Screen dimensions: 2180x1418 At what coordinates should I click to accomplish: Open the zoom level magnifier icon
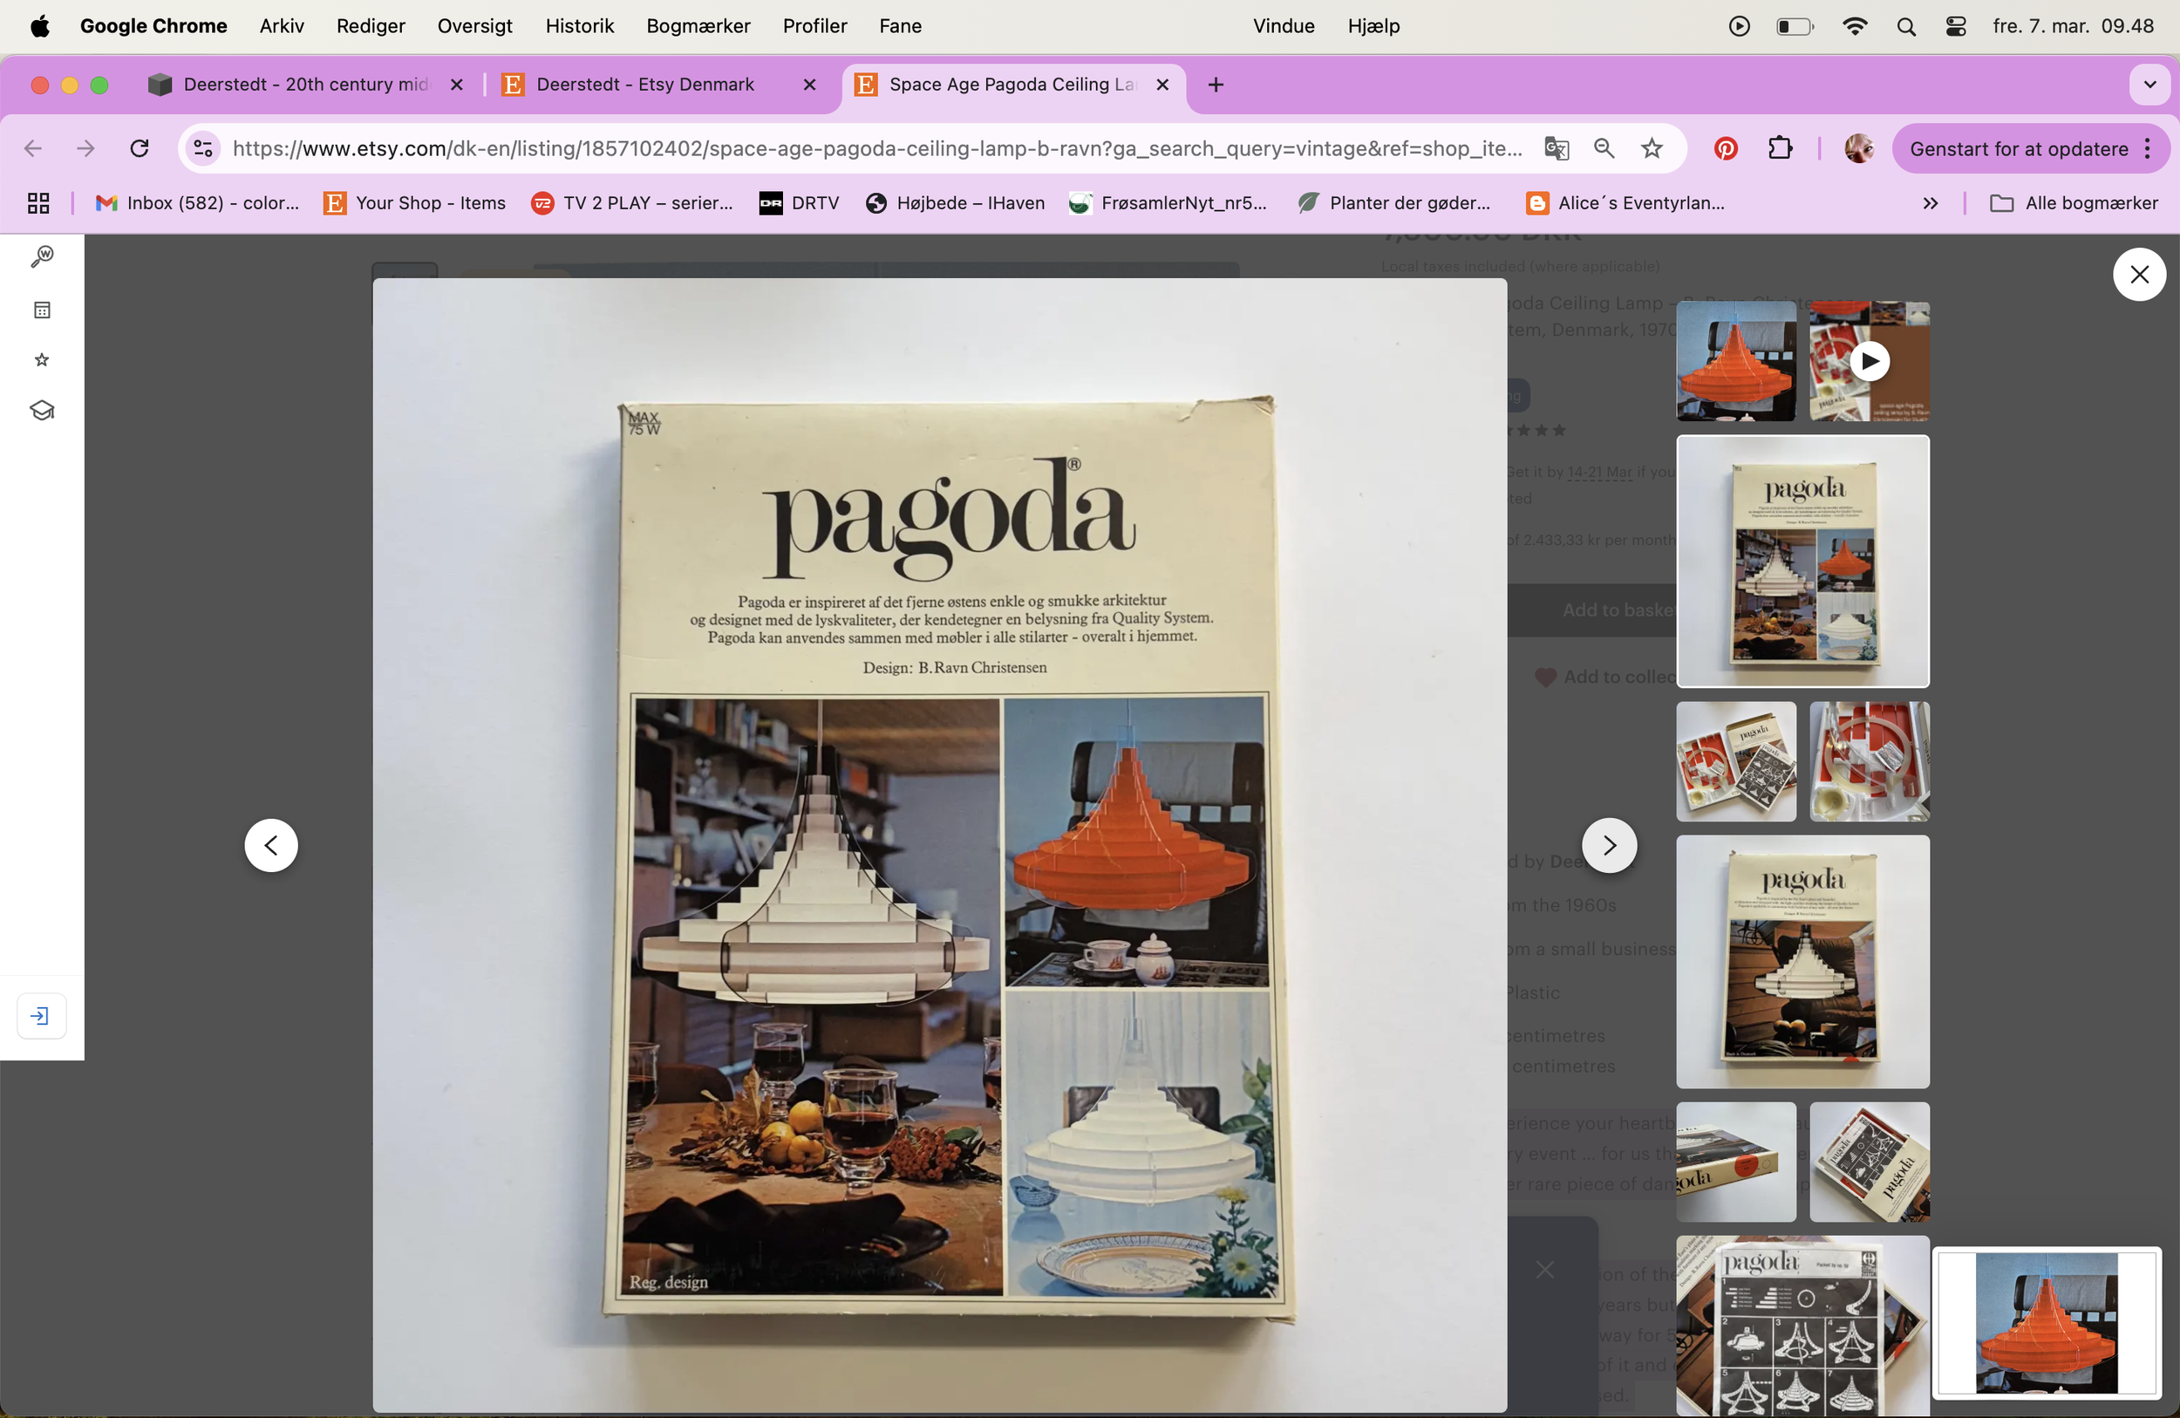click(1604, 148)
